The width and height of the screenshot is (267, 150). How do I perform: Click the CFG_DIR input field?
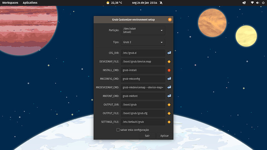(143, 53)
